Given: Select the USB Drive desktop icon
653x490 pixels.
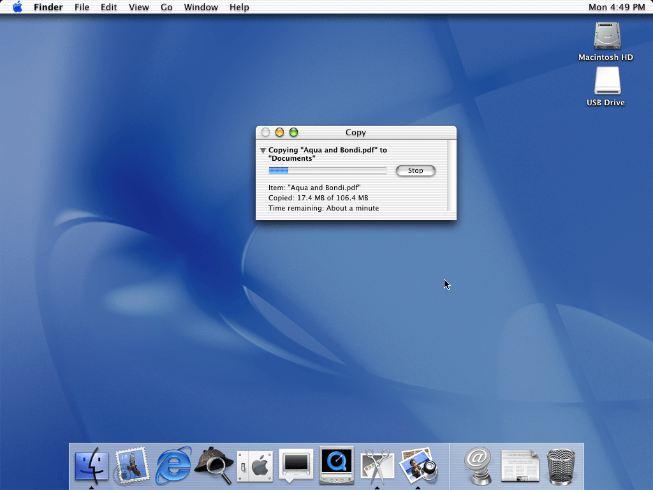Looking at the screenshot, I should [606, 87].
